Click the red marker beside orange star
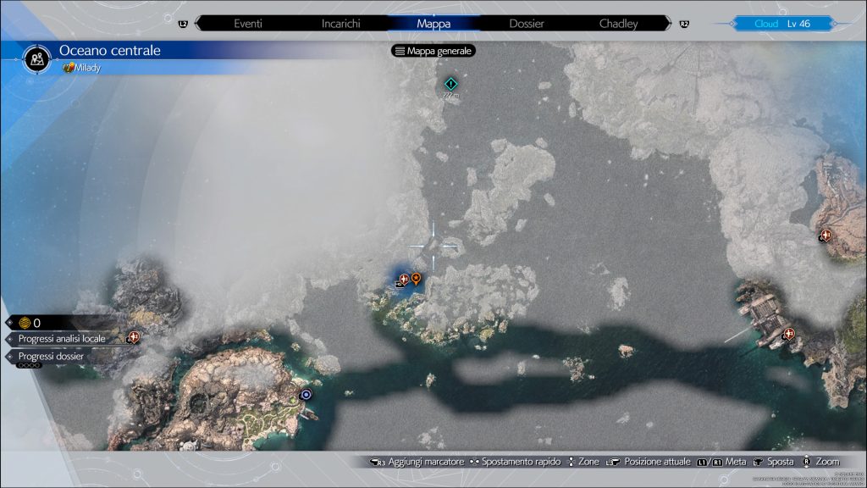The height and width of the screenshot is (488, 867). point(404,280)
